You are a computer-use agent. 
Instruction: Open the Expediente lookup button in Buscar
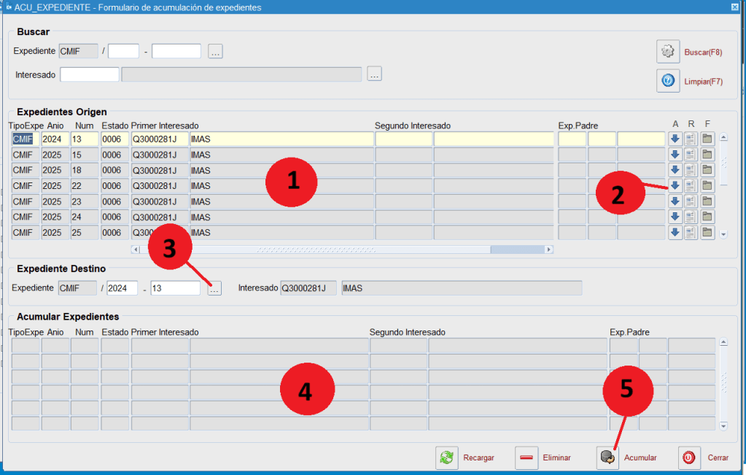(x=215, y=51)
